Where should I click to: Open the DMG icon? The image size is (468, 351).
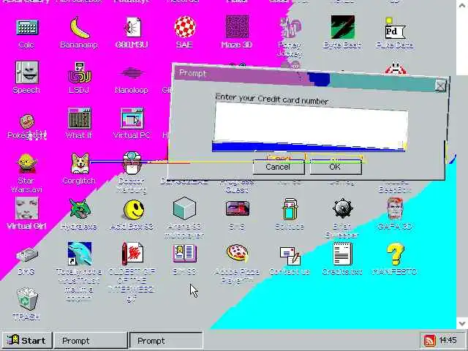(x=27, y=254)
